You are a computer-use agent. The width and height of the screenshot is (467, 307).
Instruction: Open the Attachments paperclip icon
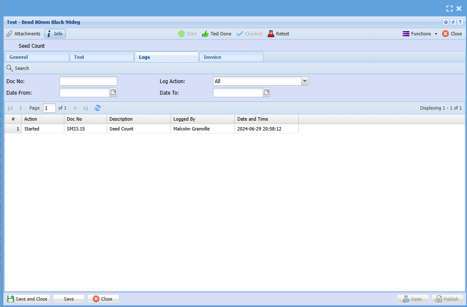[10, 34]
